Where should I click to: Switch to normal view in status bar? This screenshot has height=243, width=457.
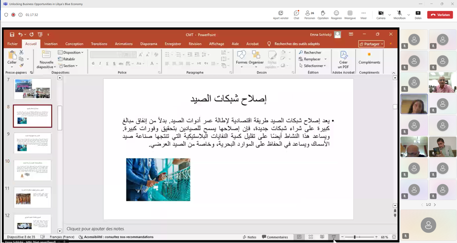[299, 237]
